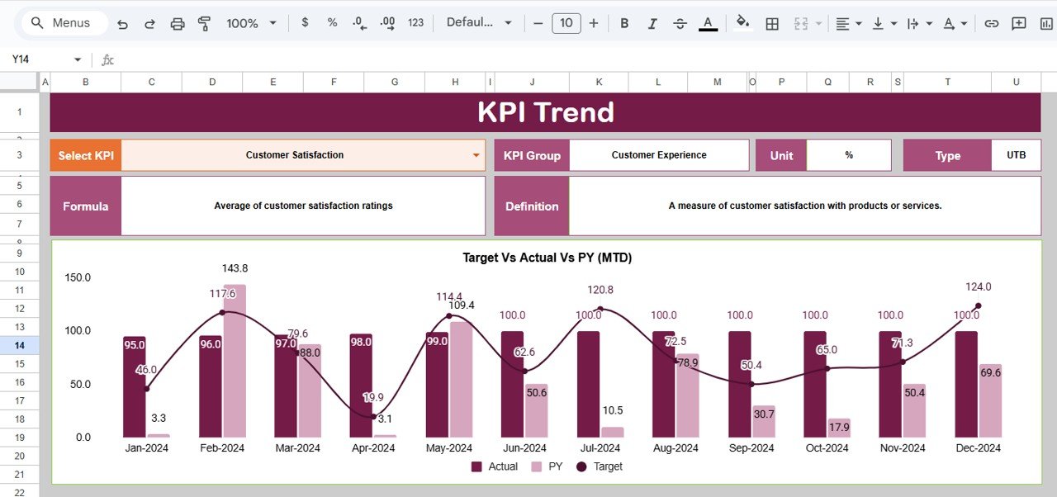This screenshot has width=1057, height=497.
Task: Click the undo button
Action: coord(122,23)
